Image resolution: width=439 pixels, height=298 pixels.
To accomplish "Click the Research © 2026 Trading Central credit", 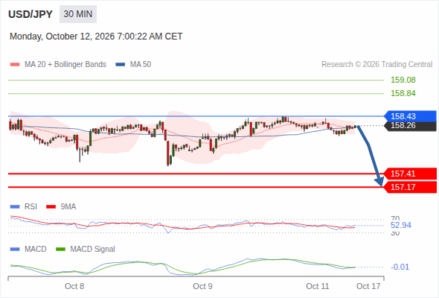I will (376, 65).
